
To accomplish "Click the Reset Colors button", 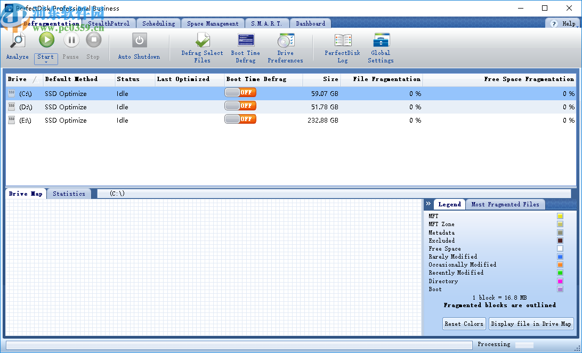I will [464, 324].
